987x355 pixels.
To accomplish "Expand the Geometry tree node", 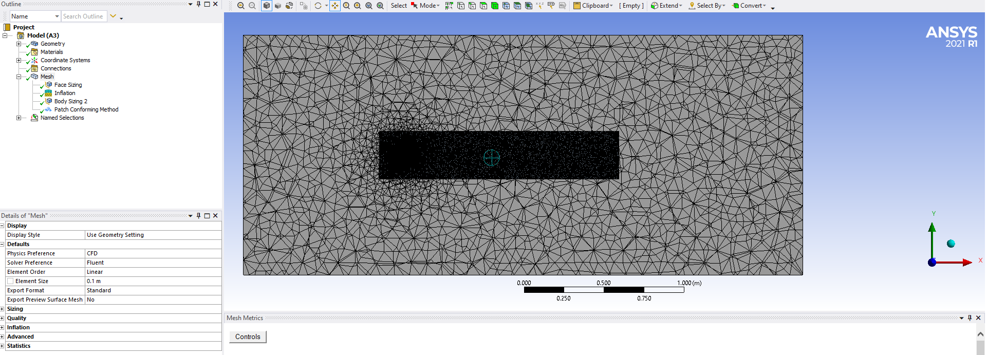I will pyautogui.click(x=19, y=44).
